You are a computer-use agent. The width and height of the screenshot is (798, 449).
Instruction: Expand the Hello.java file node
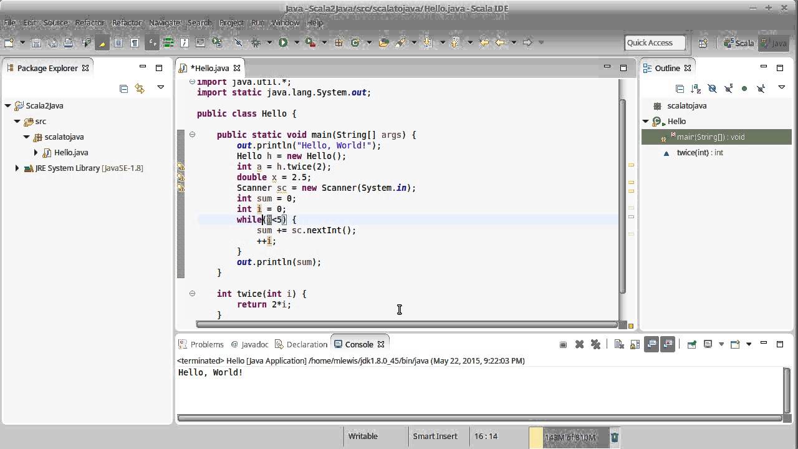[36, 152]
